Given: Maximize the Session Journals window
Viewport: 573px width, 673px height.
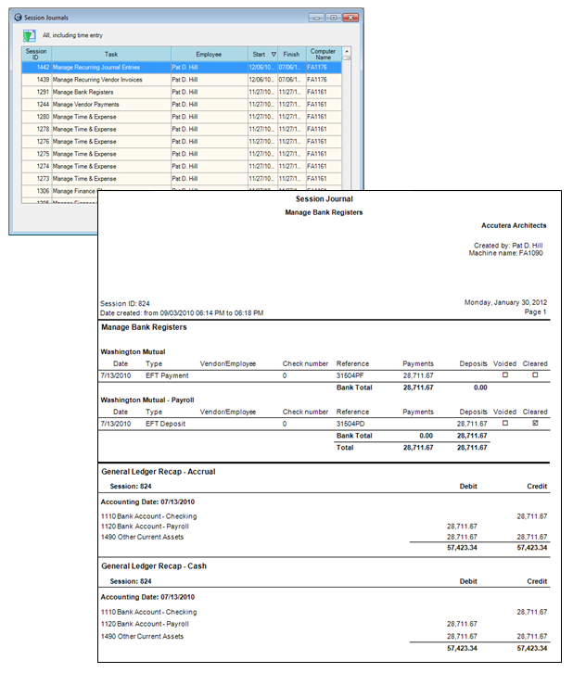Looking at the screenshot, I should (332, 17).
